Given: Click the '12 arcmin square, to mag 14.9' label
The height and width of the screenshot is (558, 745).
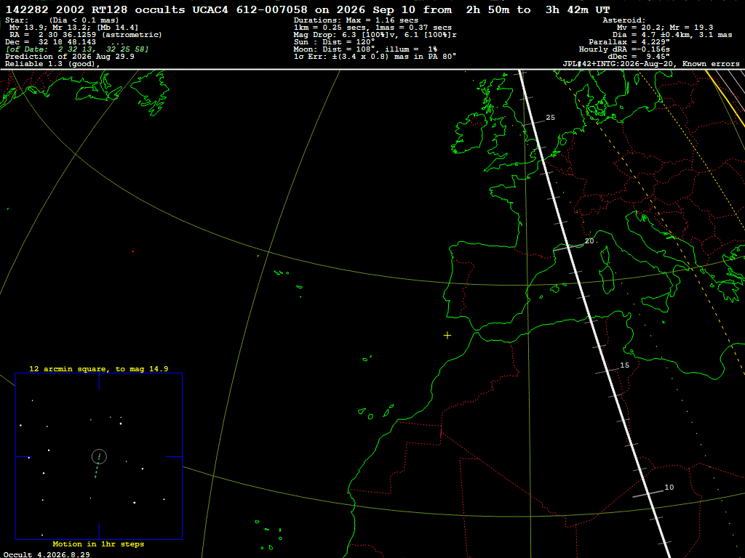Looking at the screenshot, I should point(99,368).
